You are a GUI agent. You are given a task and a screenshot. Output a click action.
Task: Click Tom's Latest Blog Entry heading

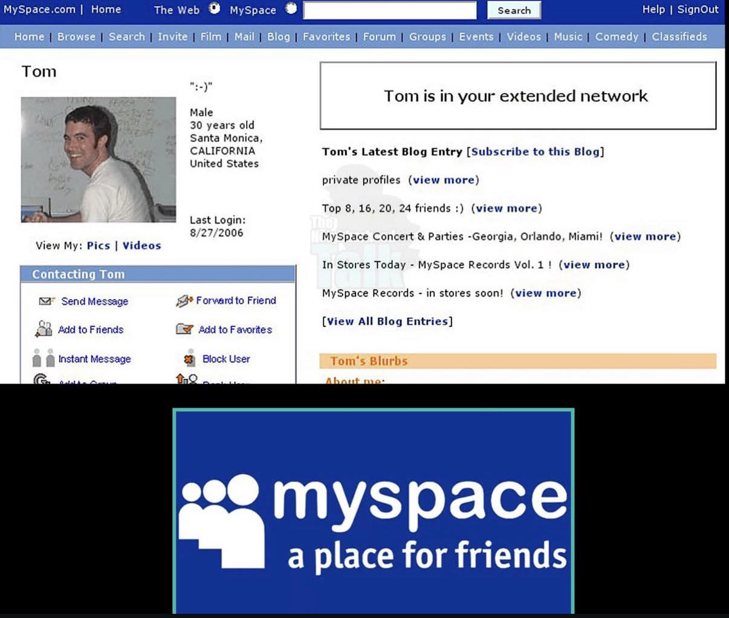click(392, 152)
